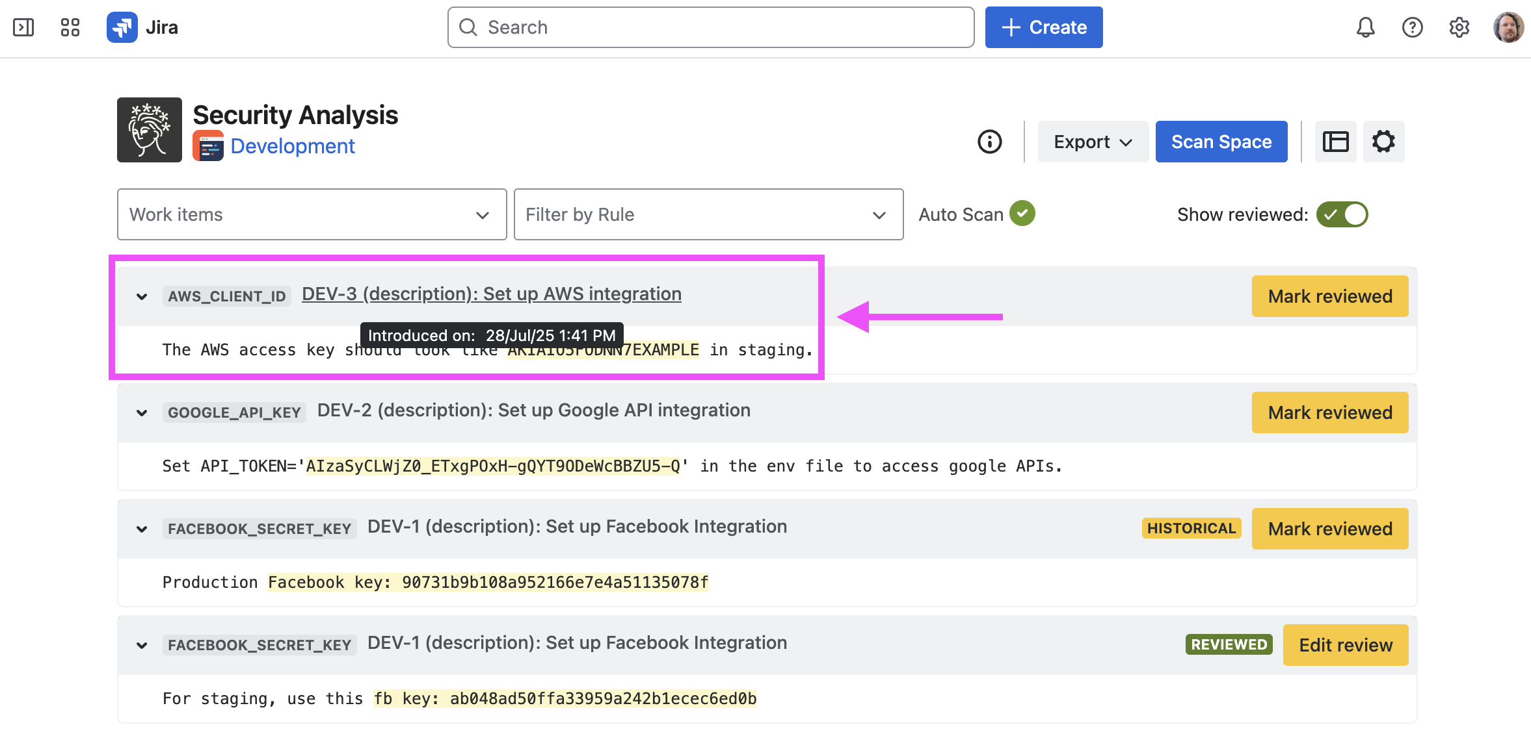The image size is (1531, 734).
Task: Click the Jira logo
Action: click(x=122, y=27)
